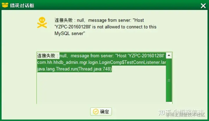209x121 pixels.
Task: Select the java.lang.Thread.run stack trace line
Action: pos(74,69)
